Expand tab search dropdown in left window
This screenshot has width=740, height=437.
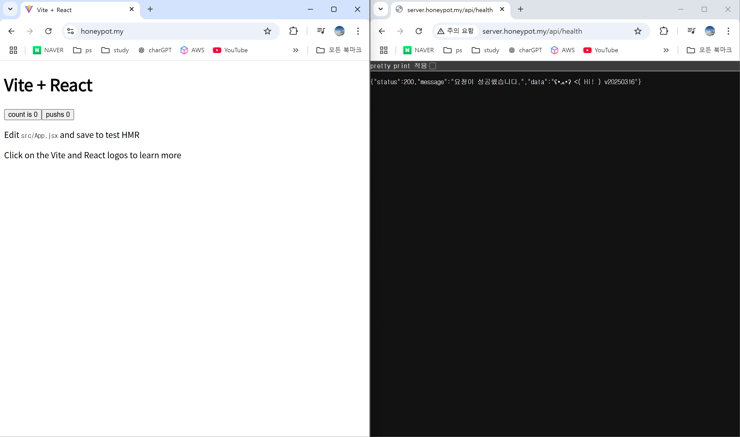point(10,9)
